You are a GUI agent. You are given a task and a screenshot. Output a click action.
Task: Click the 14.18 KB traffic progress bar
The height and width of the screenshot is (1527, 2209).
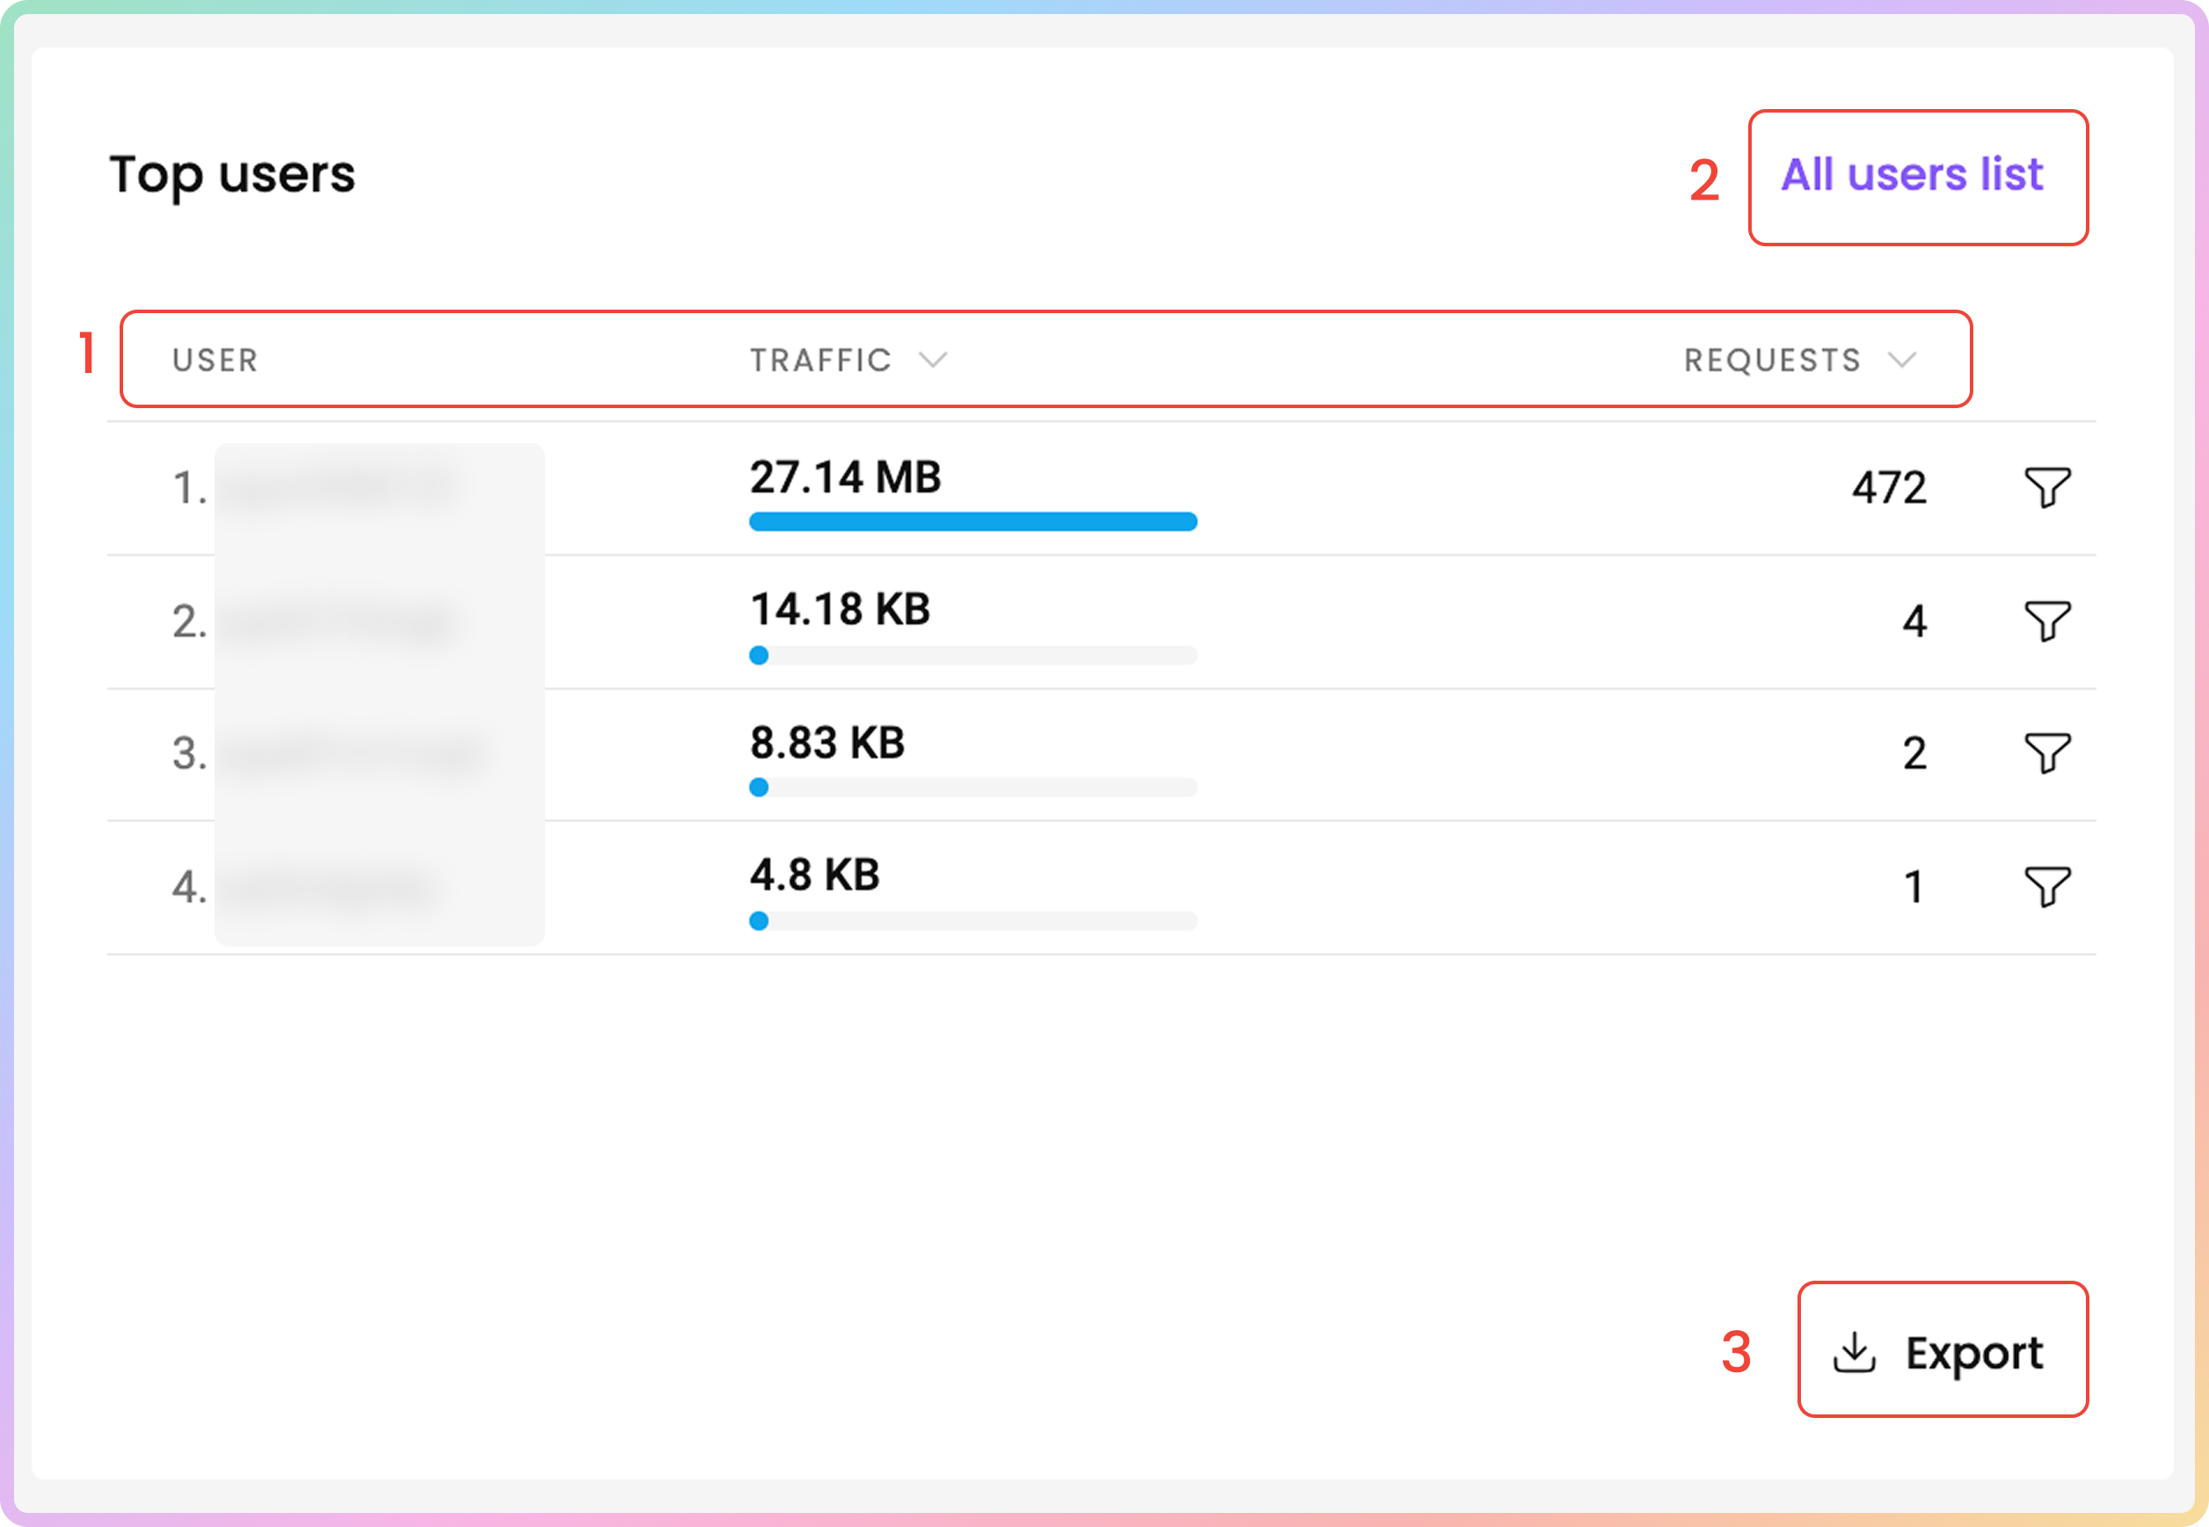973,655
